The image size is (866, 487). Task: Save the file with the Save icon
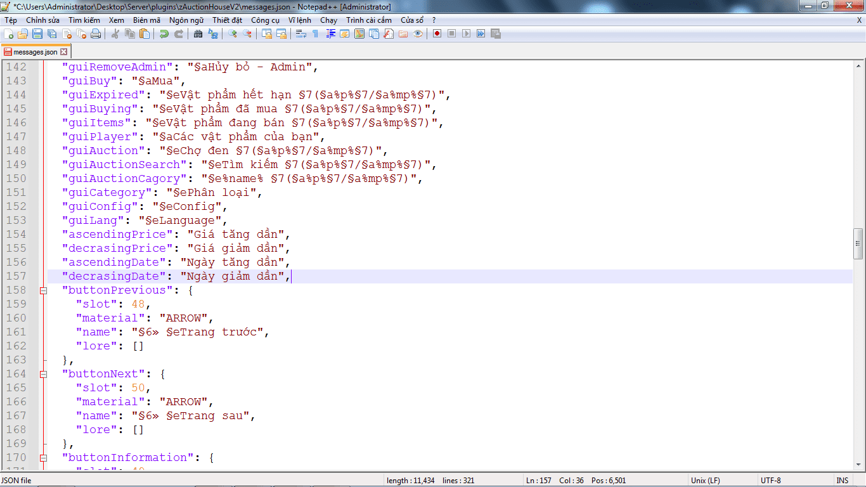click(37, 34)
